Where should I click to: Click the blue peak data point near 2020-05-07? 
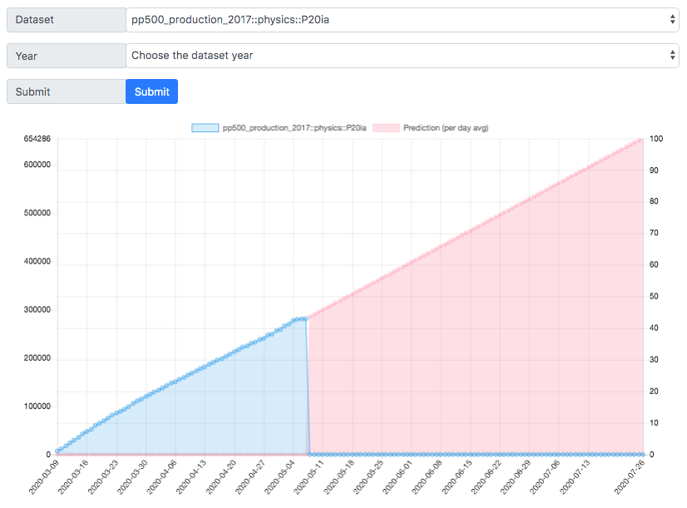pyautogui.click(x=306, y=319)
